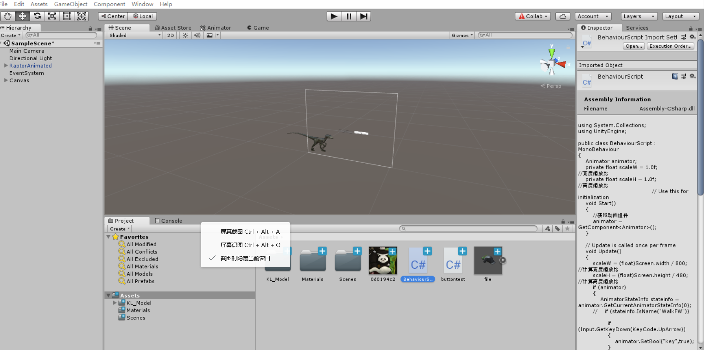Select the Rotate tool

click(37, 16)
